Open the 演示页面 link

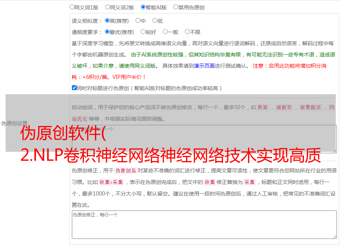pyautogui.click(x=204, y=66)
